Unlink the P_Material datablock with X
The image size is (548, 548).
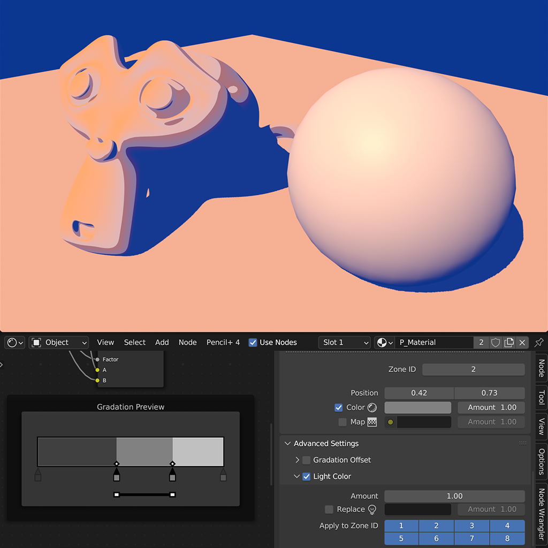tap(522, 342)
